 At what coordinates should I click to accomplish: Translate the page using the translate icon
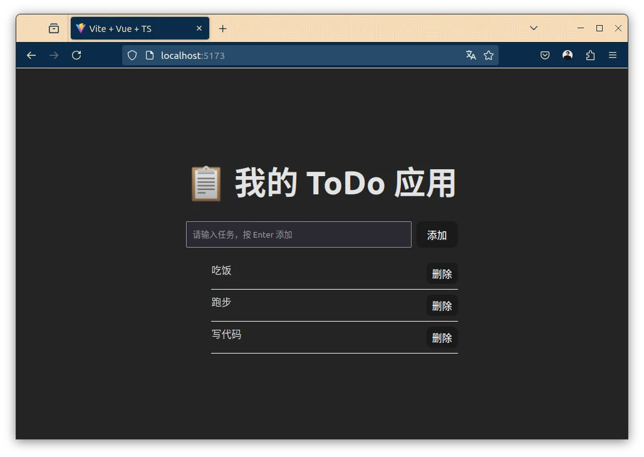click(x=470, y=55)
